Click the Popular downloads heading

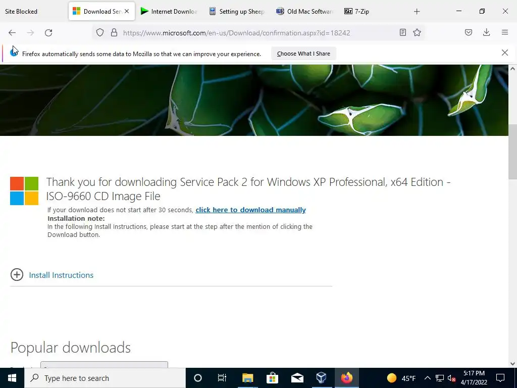[x=71, y=348]
